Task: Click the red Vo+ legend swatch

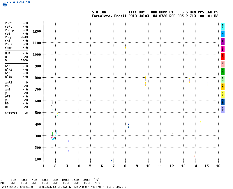Action: coord(223,56)
